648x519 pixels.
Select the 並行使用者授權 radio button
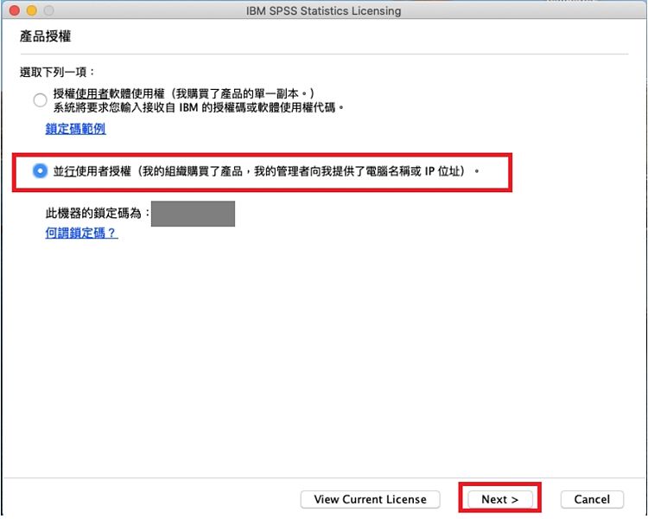point(40,171)
